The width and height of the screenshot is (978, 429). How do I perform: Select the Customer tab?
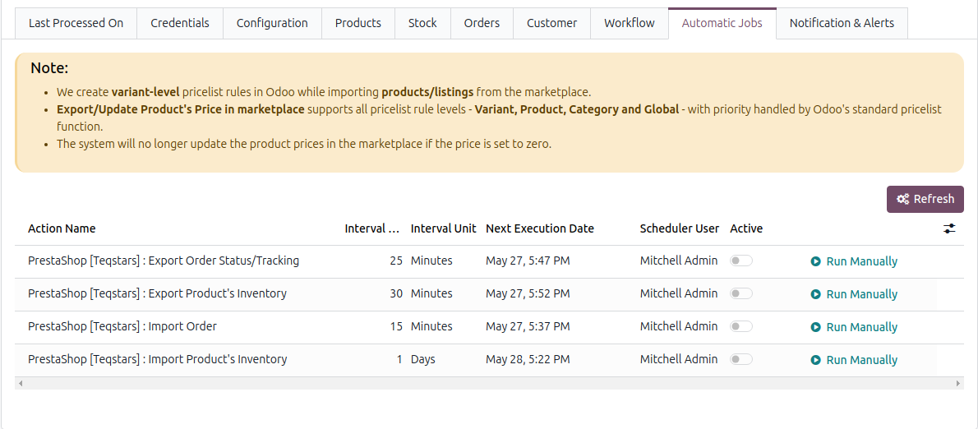tap(551, 23)
